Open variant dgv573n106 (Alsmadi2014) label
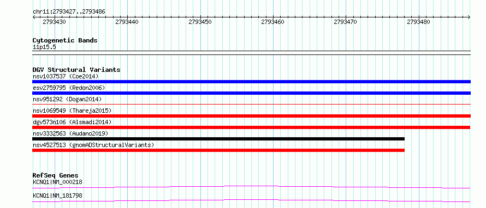 (72, 122)
